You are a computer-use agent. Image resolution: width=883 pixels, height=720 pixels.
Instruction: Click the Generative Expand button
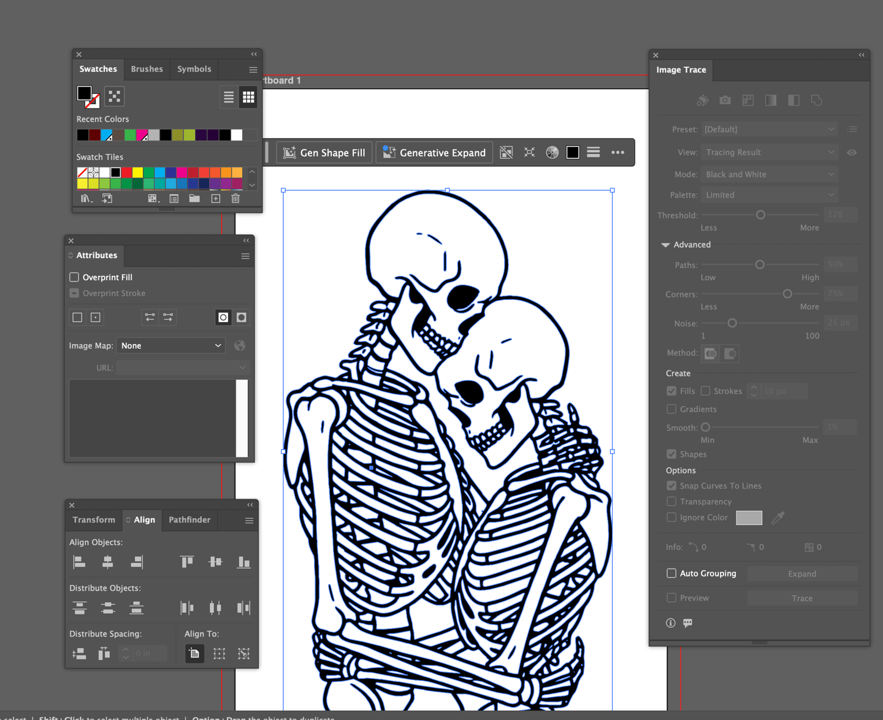(434, 153)
